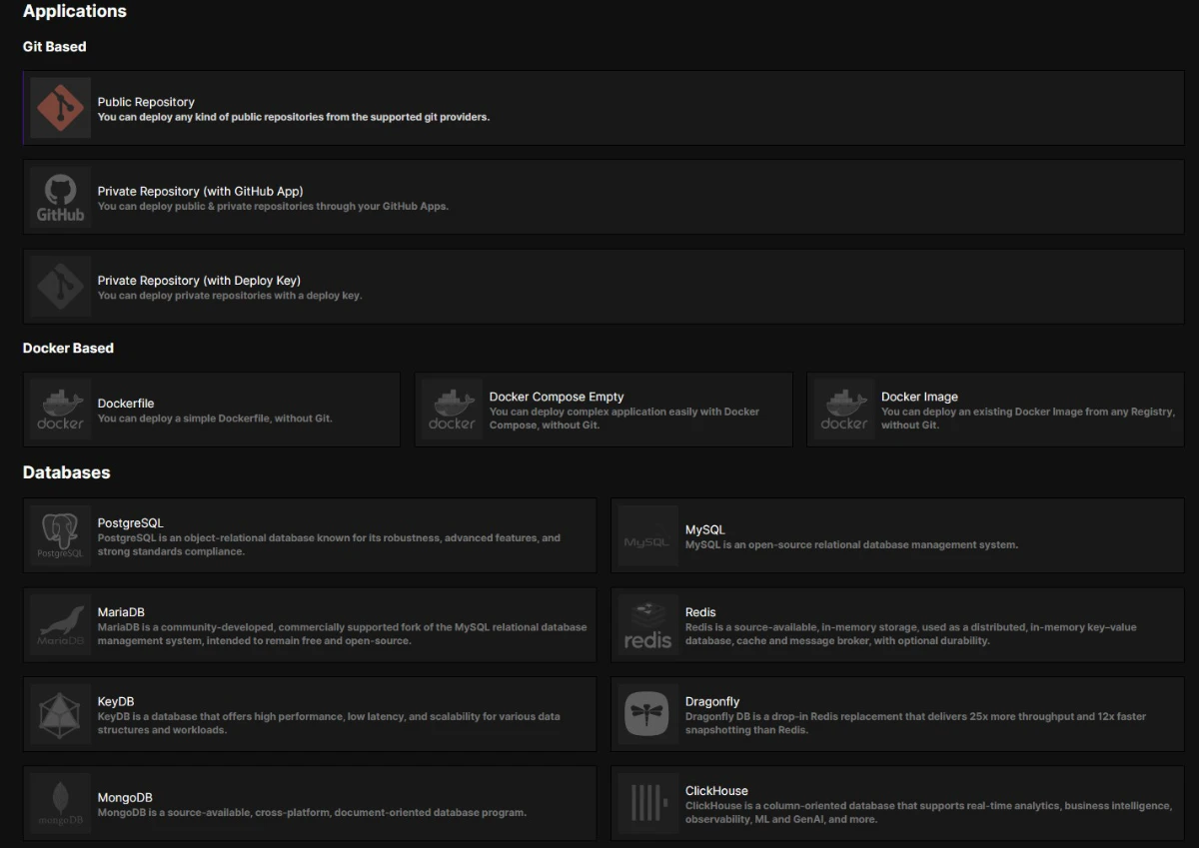Click the GitHub logo icon
The width and height of the screenshot is (1199, 848).
(60, 197)
